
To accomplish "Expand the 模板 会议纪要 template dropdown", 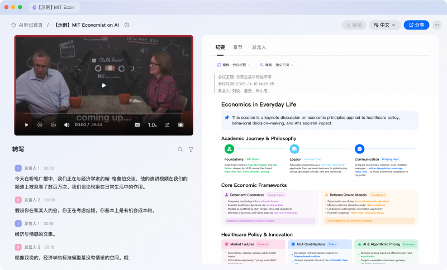I will click(x=235, y=65).
